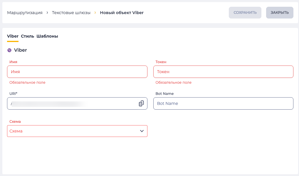Go to Маршрутизация breadcrumb
The width and height of the screenshot is (299, 176).
coord(25,13)
